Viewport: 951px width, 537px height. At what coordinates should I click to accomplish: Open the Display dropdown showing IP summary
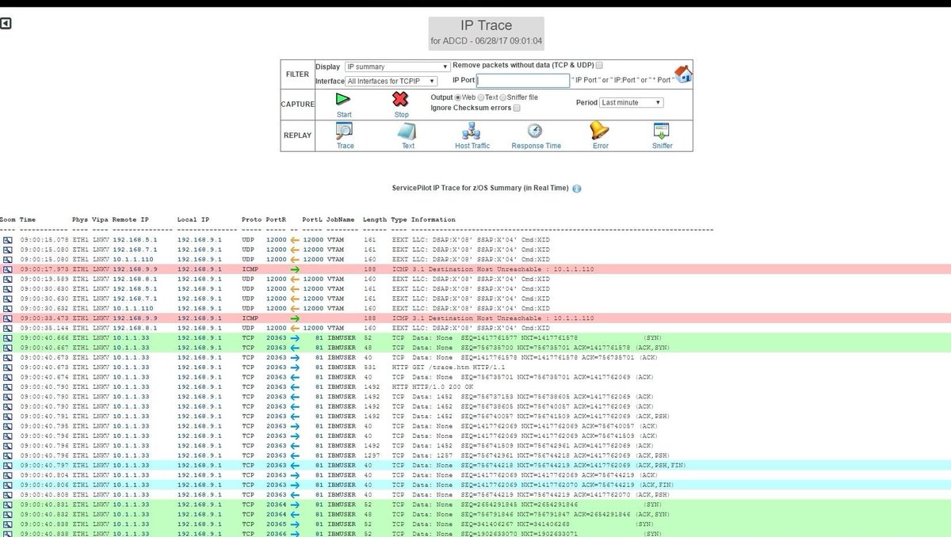[398, 67]
